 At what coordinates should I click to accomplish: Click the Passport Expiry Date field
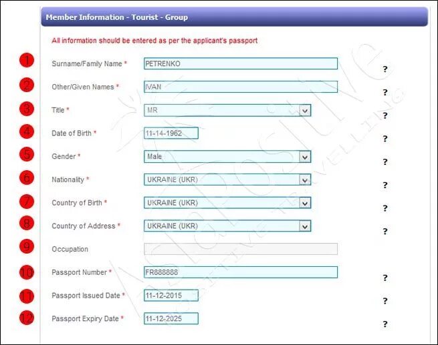point(171,319)
